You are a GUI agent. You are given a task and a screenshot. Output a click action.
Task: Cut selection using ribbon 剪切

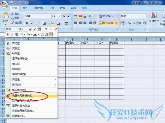15,14
